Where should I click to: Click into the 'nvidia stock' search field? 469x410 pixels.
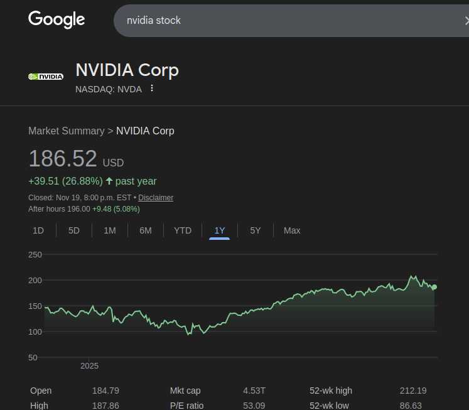tap(283, 21)
